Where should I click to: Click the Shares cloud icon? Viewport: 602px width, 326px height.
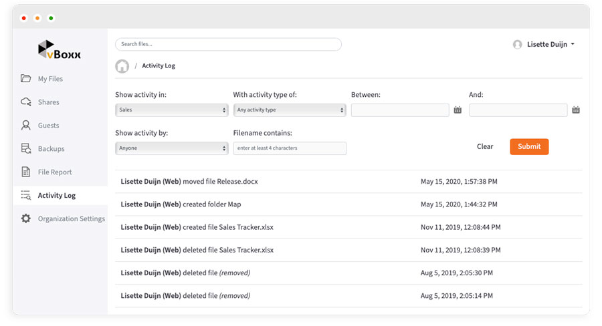(x=26, y=102)
